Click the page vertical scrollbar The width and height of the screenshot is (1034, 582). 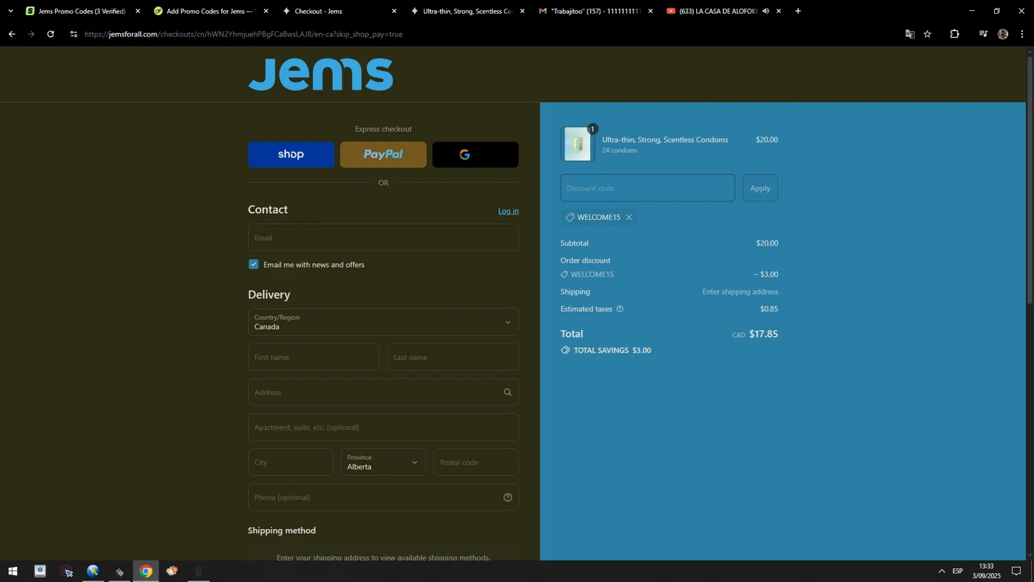tap(1030, 179)
